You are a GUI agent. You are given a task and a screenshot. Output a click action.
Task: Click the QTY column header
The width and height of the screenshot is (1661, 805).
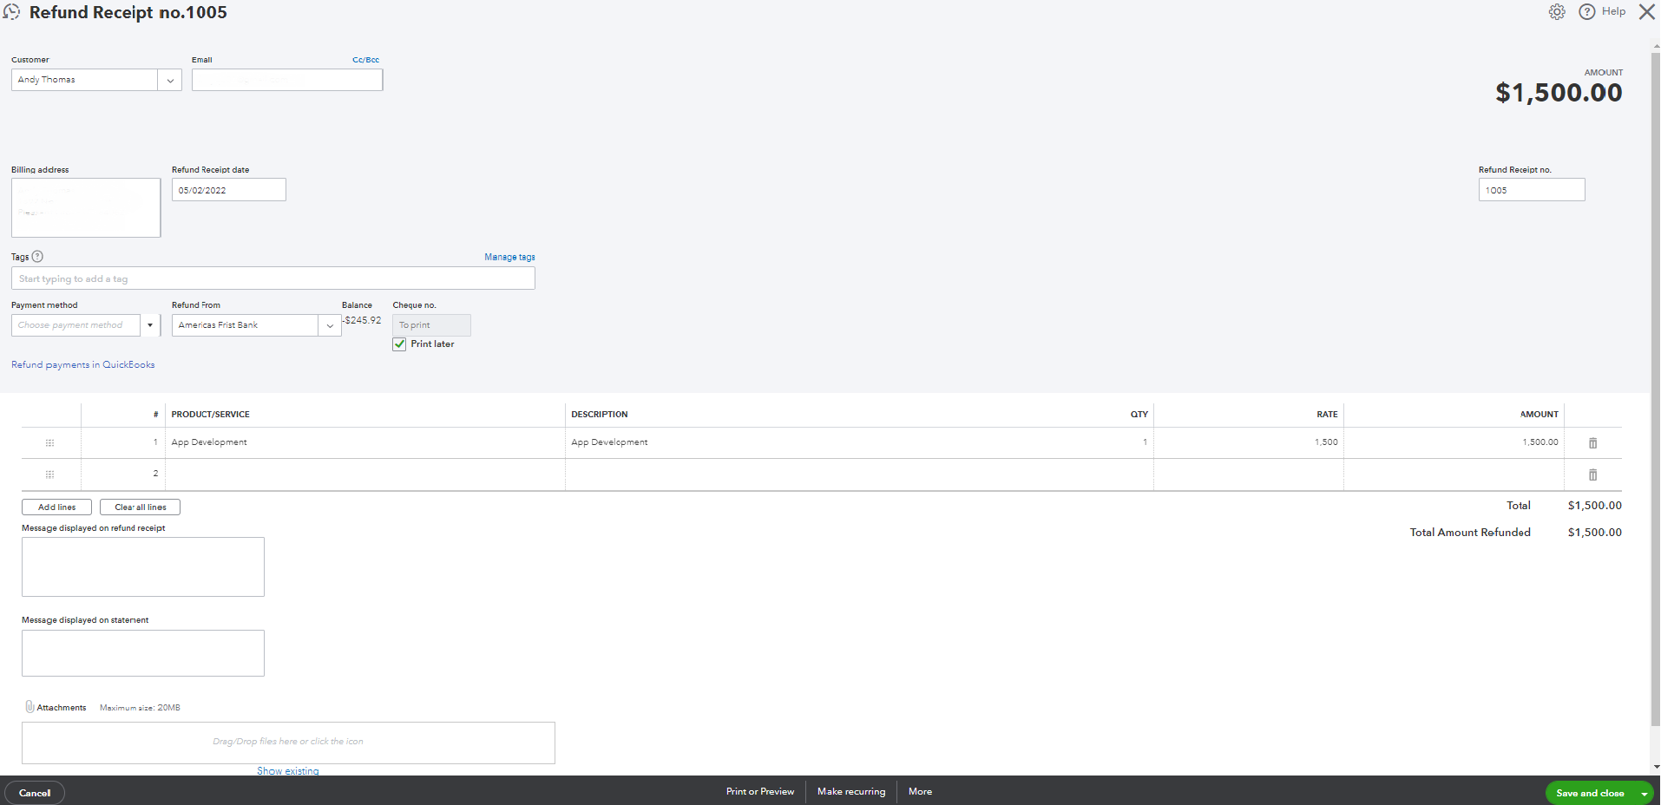tap(1139, 415)
